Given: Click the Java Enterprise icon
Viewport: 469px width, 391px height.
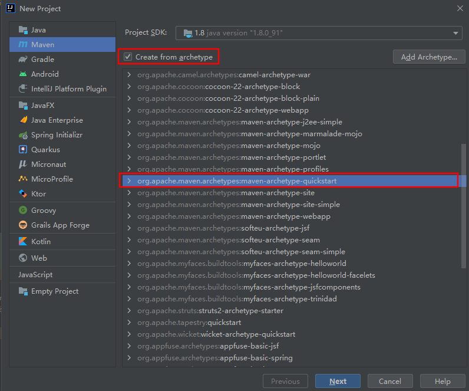Looking at the screenshot, I should [x=23, y=120].
